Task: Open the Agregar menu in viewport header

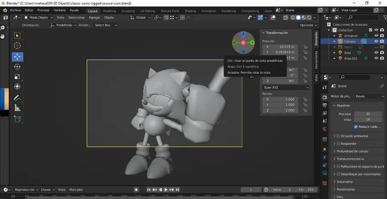Action: [94, 18]
